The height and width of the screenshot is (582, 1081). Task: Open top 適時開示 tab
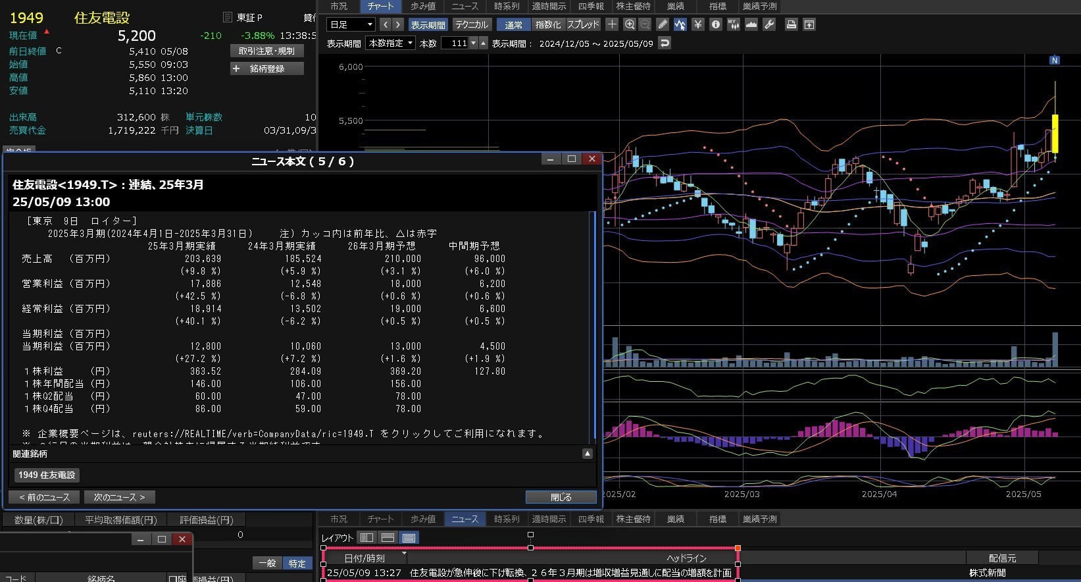549,6
